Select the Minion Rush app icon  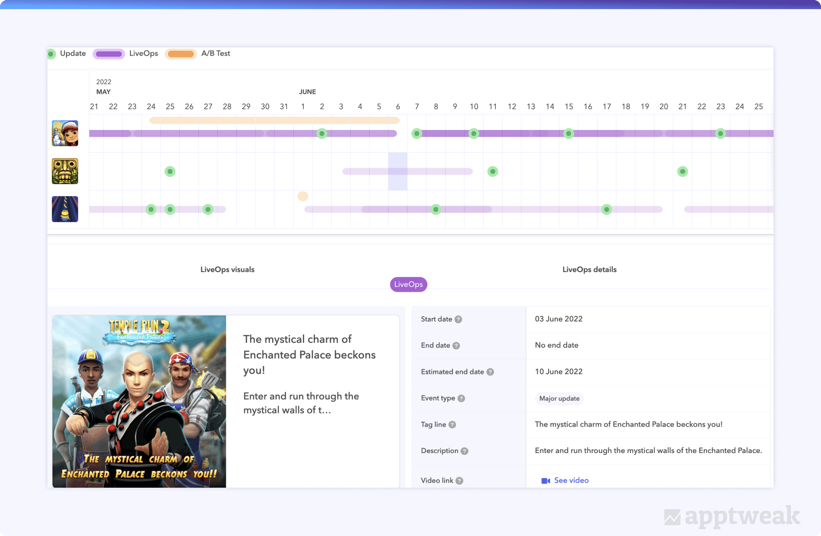click(x=65, y=209)
